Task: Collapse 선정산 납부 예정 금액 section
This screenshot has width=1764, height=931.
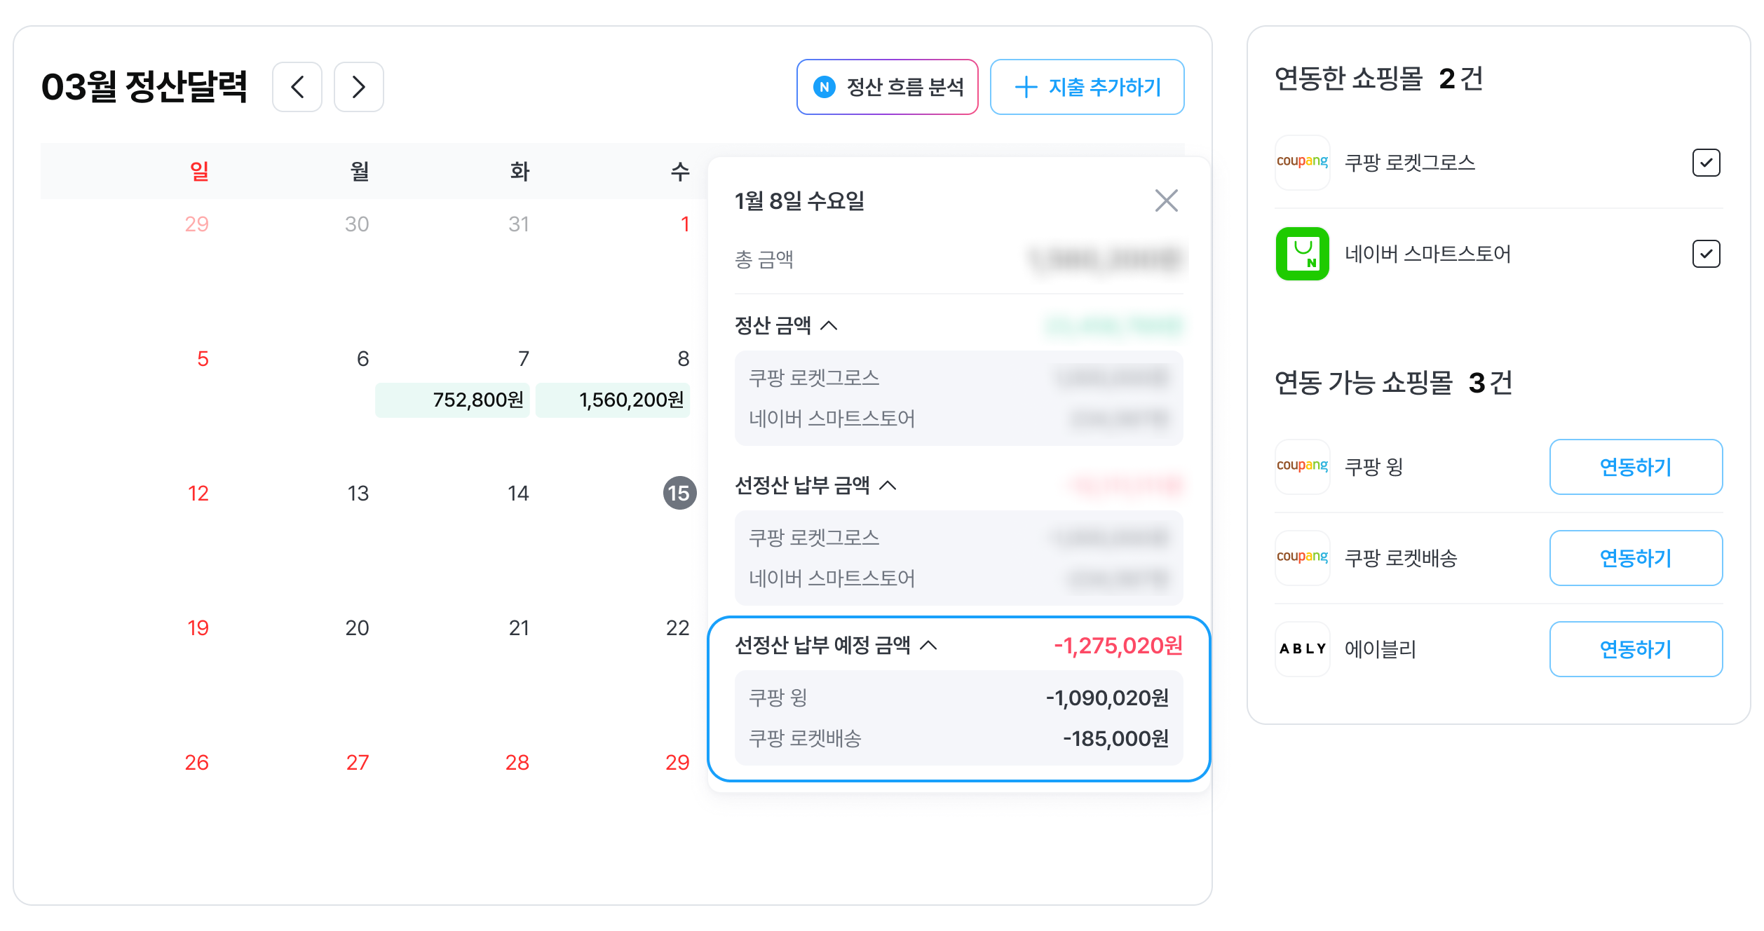Action: [928, 645]
